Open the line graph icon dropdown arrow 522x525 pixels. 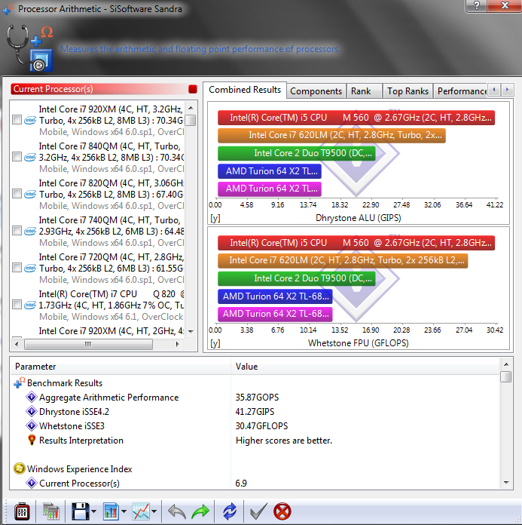(154, 511)
